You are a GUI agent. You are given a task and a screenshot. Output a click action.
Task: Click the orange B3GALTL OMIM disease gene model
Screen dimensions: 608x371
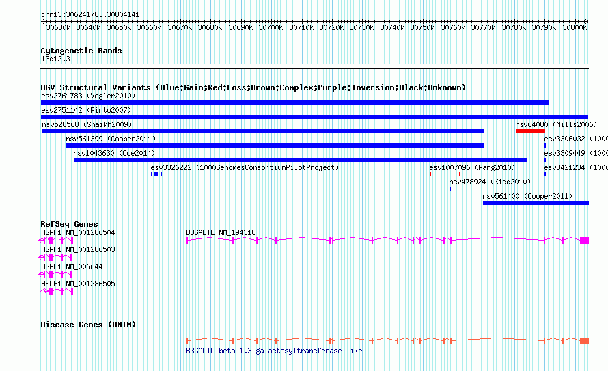[x=388, y=341]
